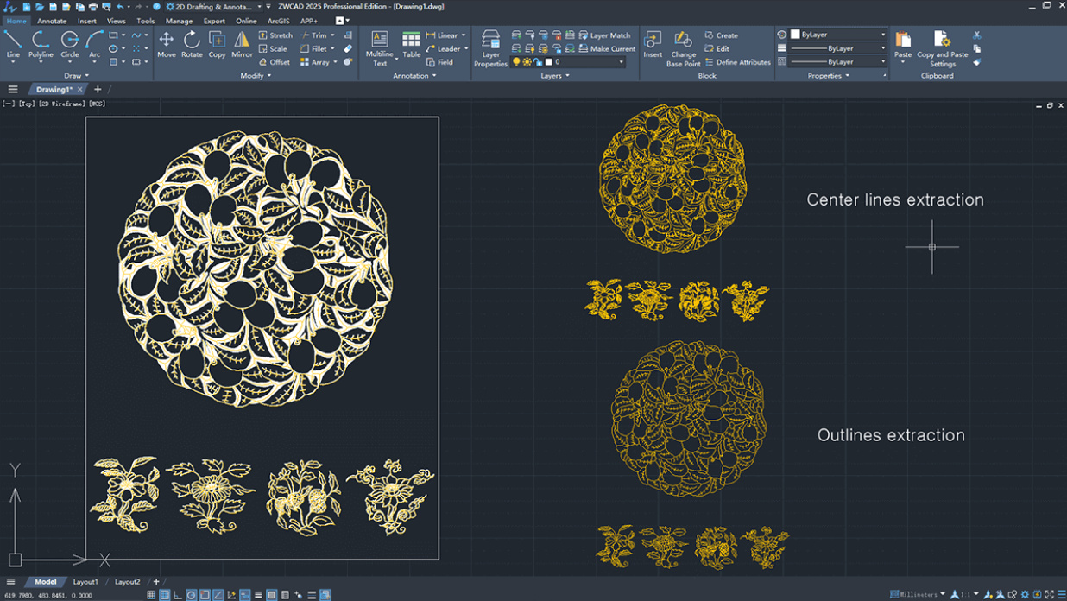
Task: Activate the Circle tool
Action: click(x=69, y=44)
